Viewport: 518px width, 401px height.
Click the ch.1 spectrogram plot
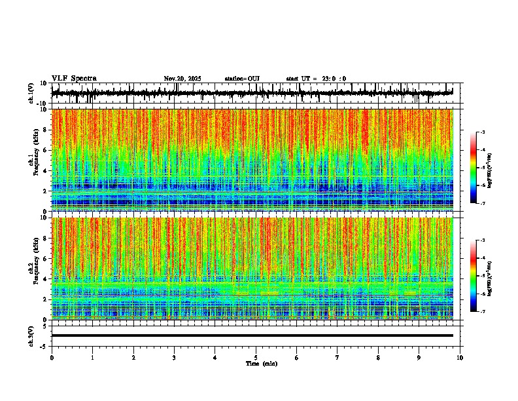[x=252, y=160]
